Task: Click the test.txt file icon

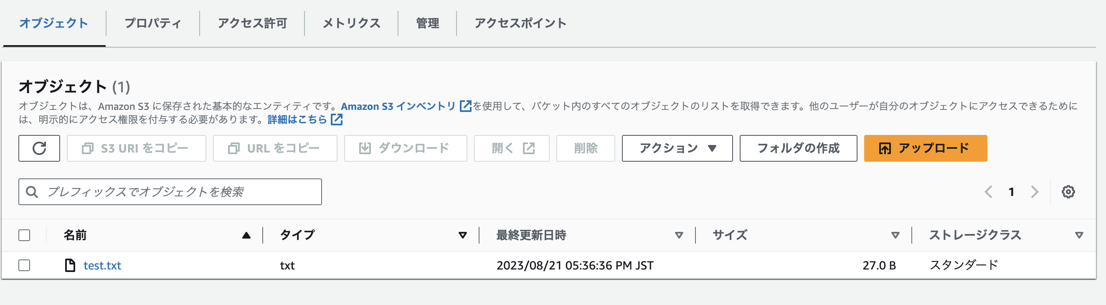Action: [x=70, y=265]
